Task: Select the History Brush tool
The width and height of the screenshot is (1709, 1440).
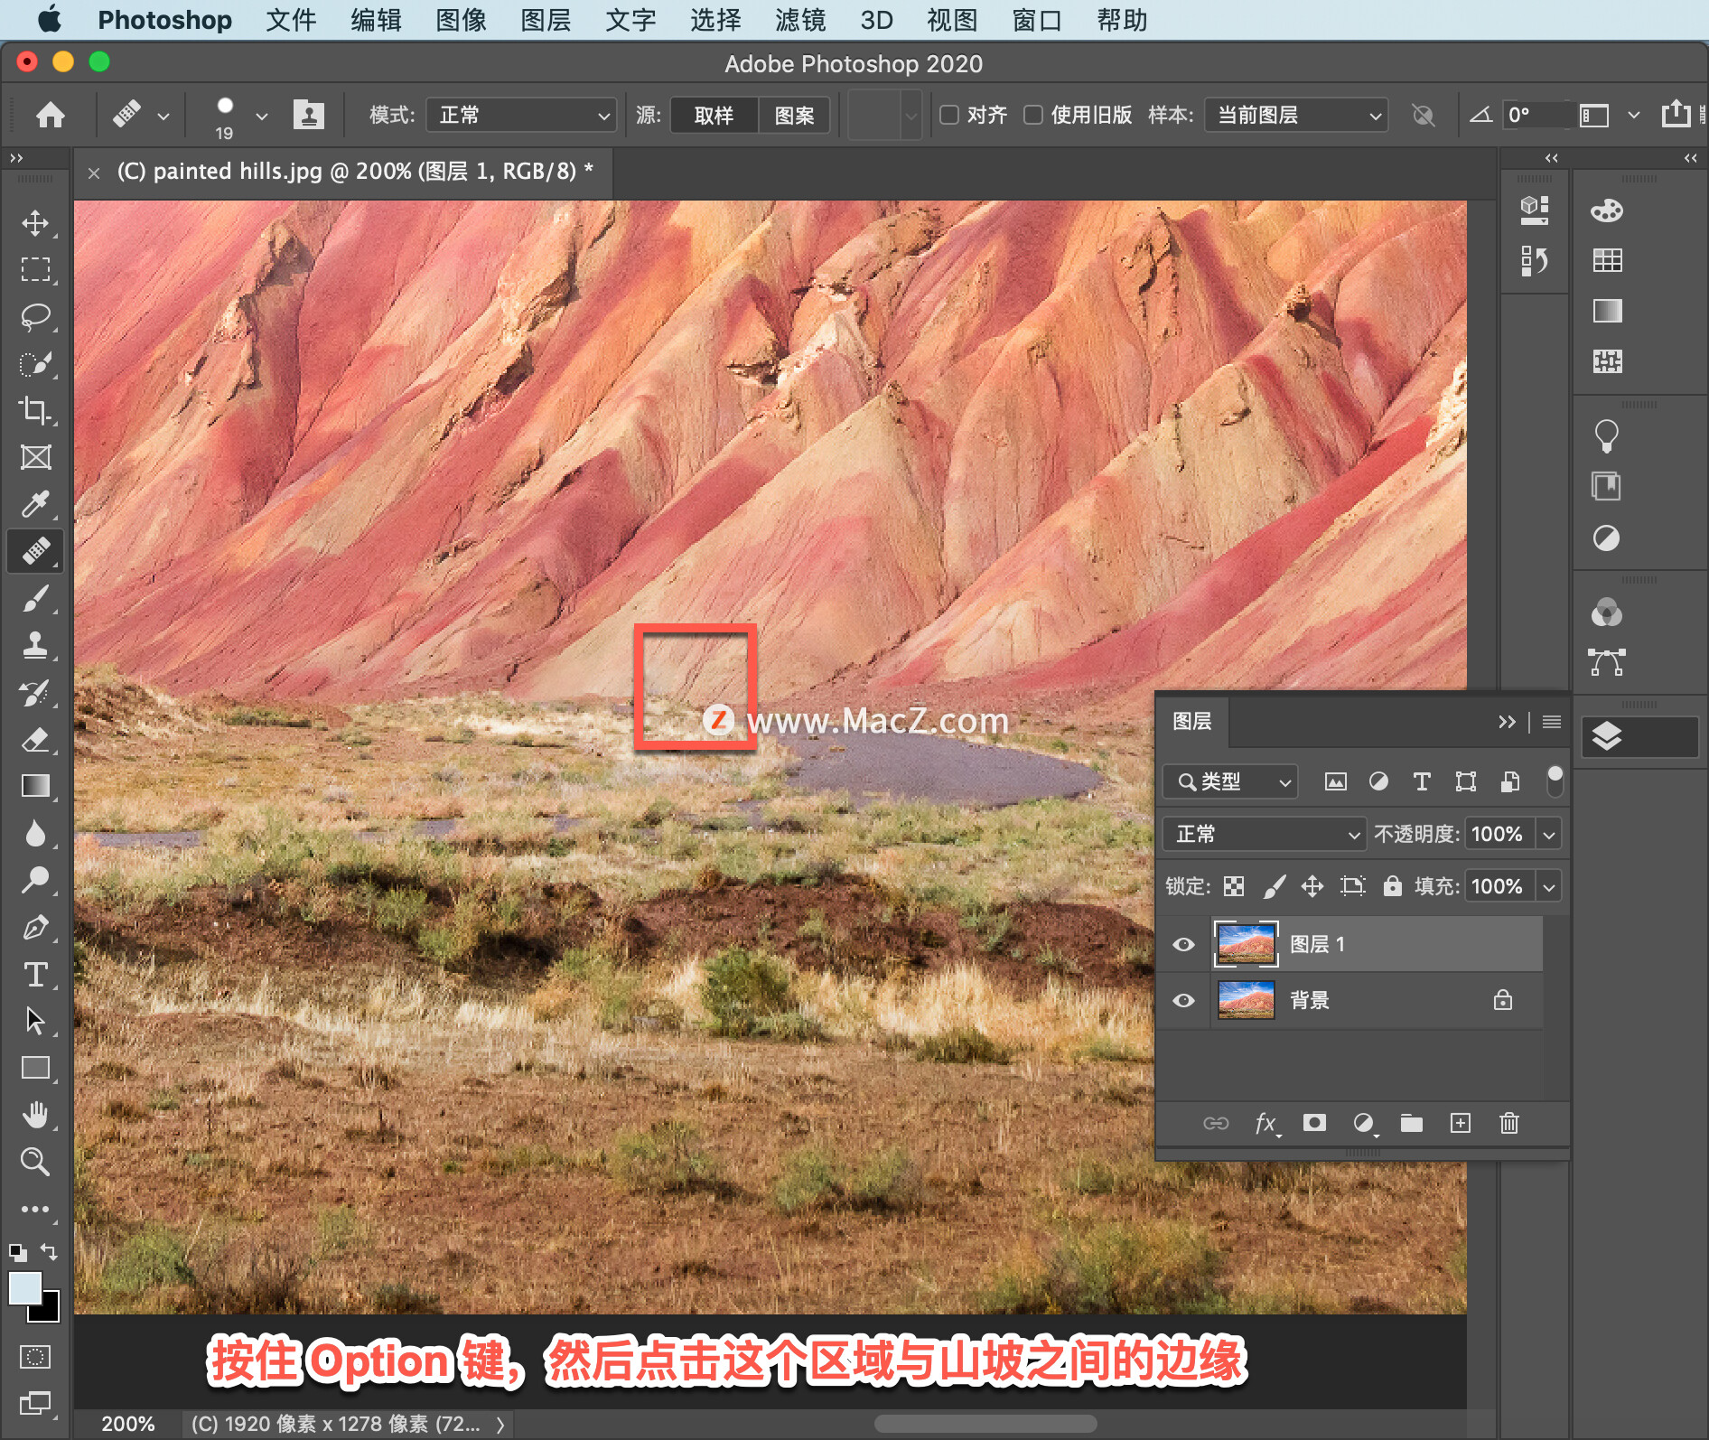Action: point(35,692)
